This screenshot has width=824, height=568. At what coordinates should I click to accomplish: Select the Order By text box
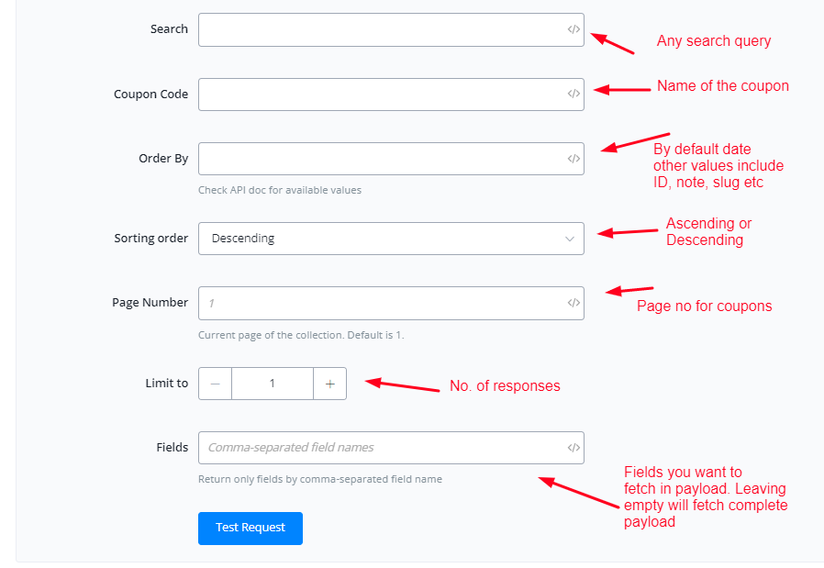[381, 159]
